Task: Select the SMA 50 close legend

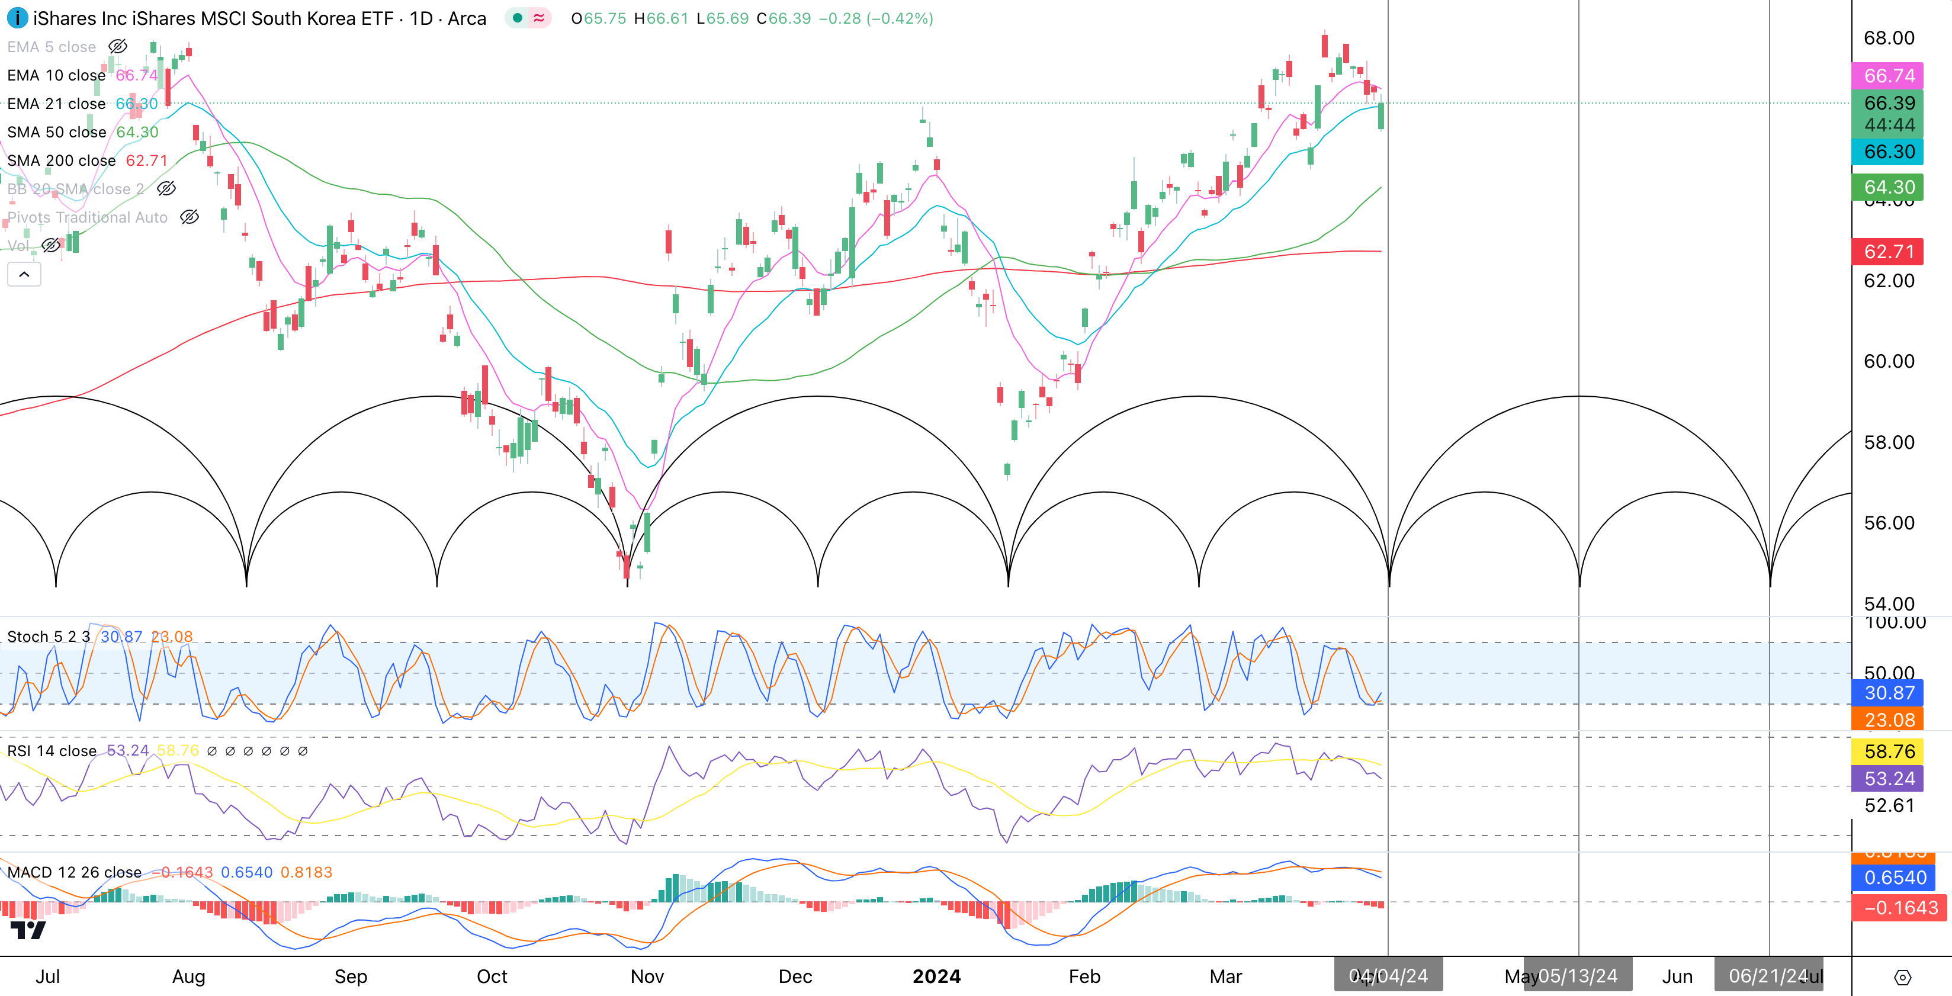Action: click(57, 132)
